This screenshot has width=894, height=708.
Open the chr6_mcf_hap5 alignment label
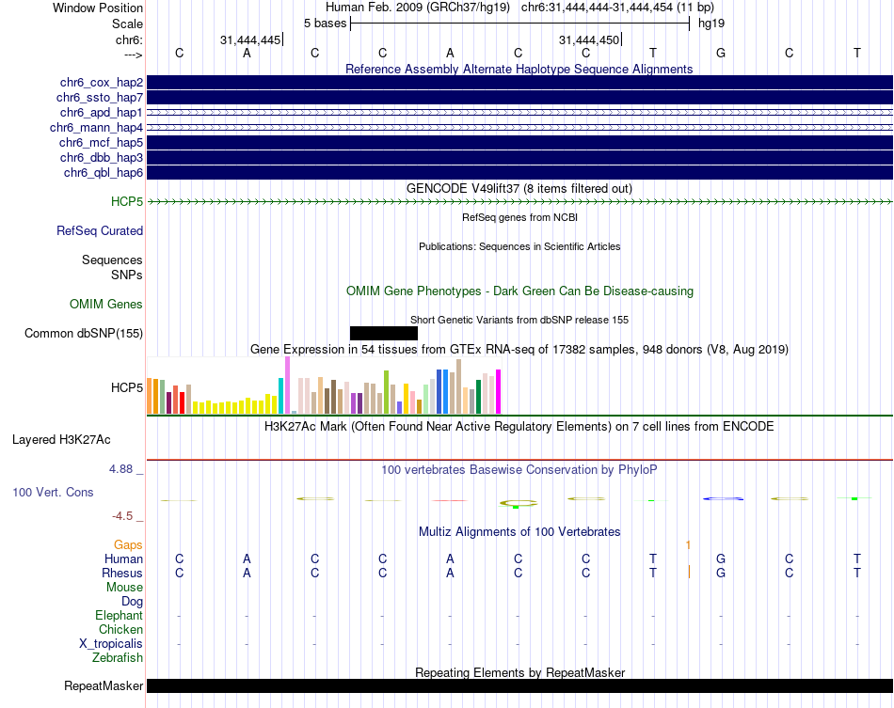pos(101,142)
